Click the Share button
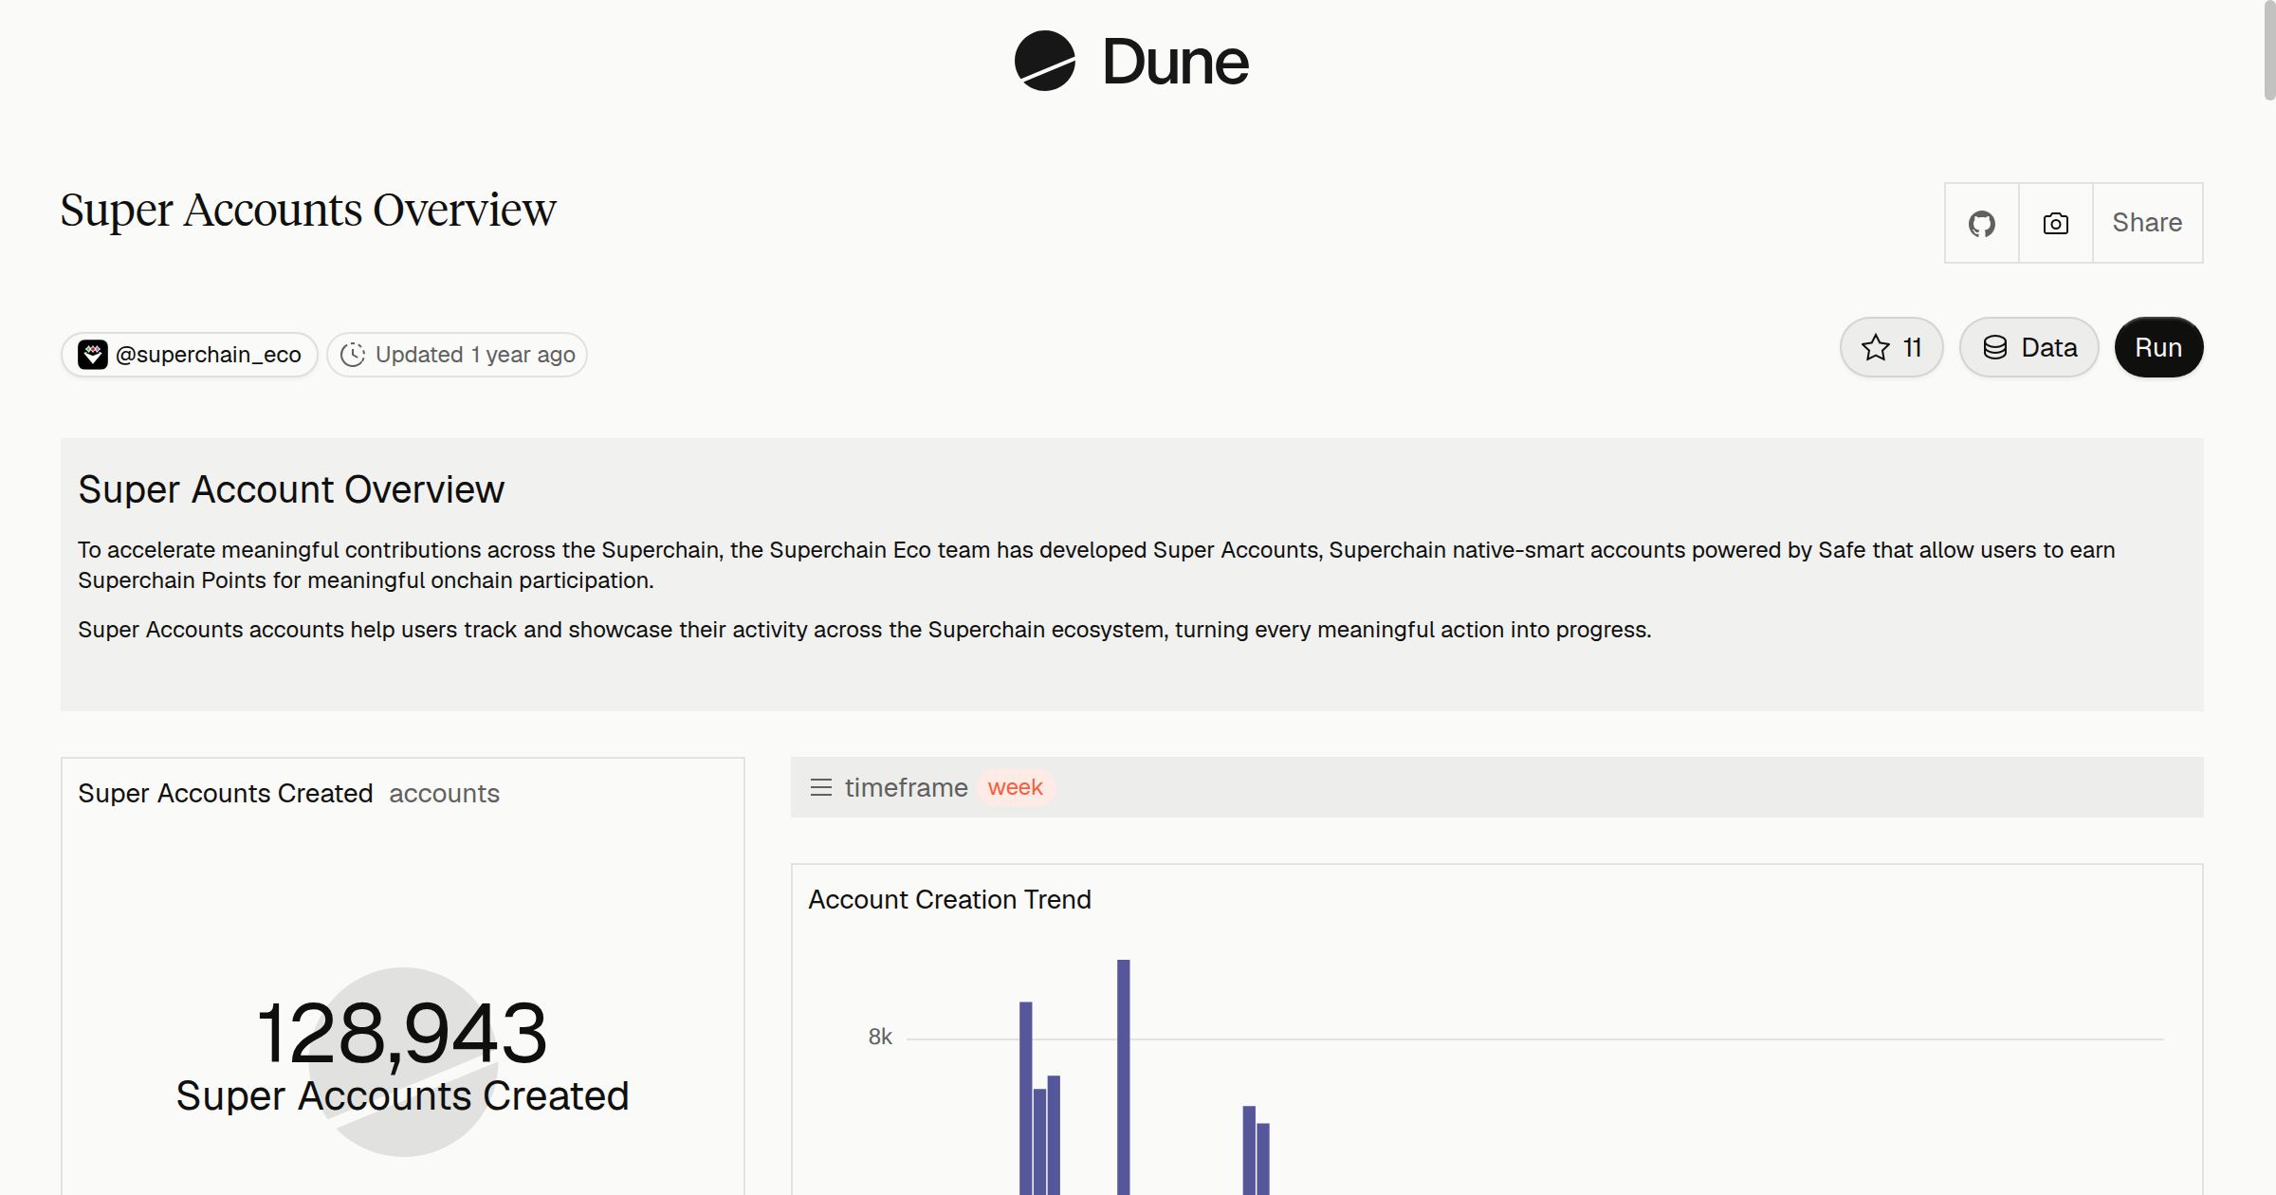This screenshot has height=1195, width=2276. coord(2147,223)
